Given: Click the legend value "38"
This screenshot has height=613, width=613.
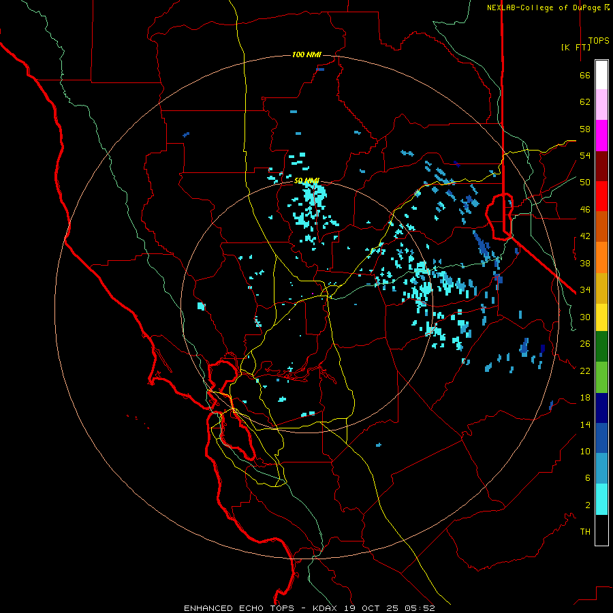Looking at the screenshot, I should (x=585, y=263).
